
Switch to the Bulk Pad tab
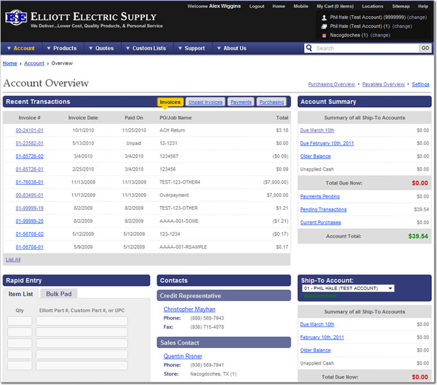click(x=59, y=294)
